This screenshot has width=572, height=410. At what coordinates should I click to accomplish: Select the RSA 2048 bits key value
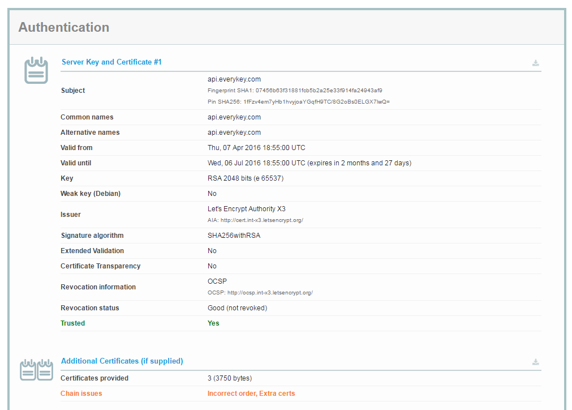[245, 178]
